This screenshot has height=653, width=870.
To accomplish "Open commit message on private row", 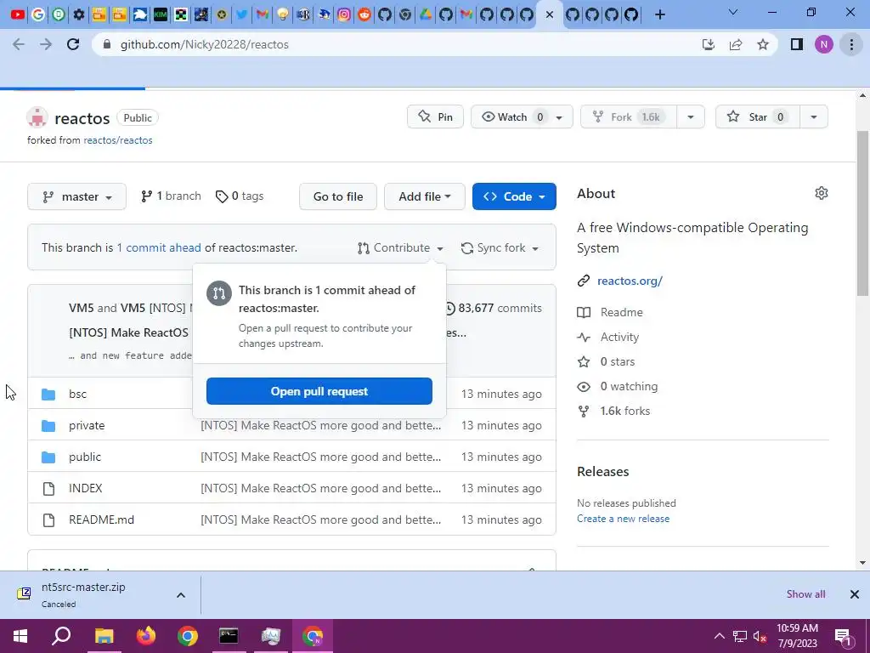I will click(320, 425).
